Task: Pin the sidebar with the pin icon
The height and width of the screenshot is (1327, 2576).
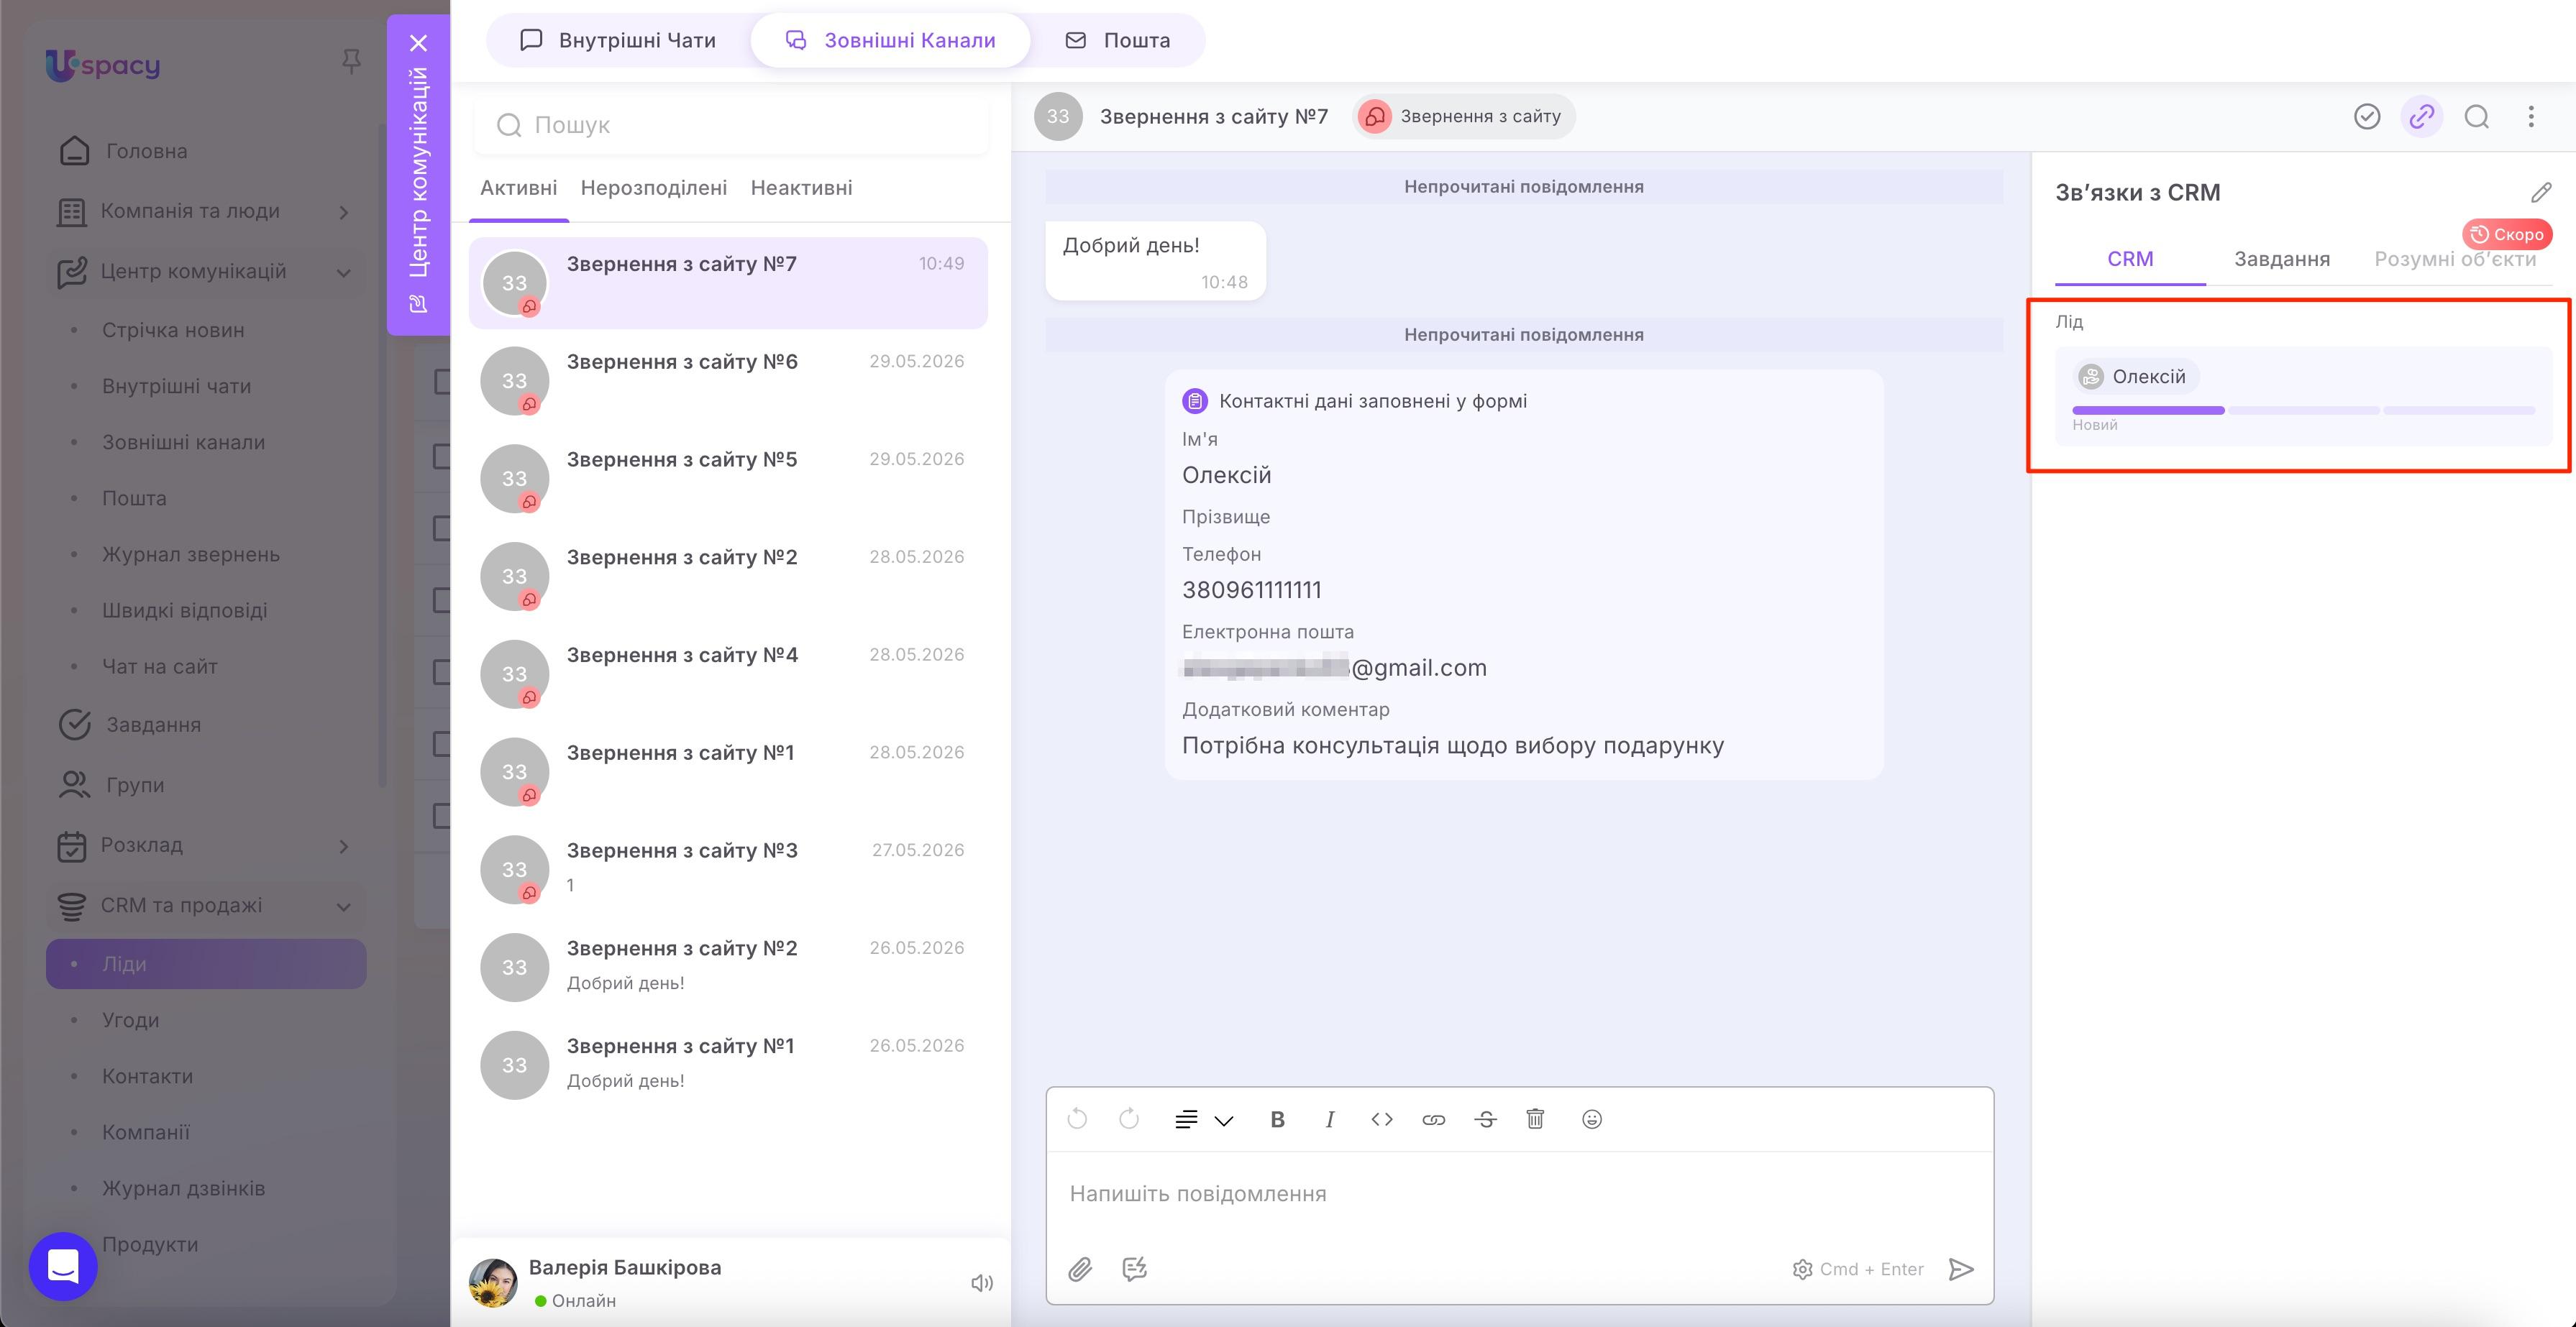Action: [351, 62]
